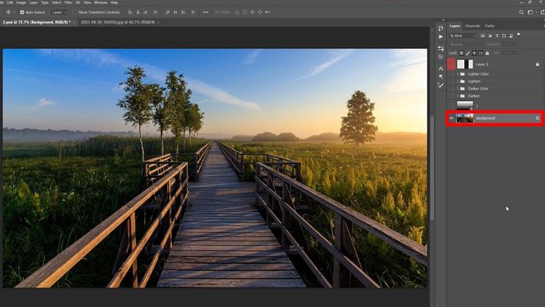Switch to the Channels tab
This screenshot has height=307, width=545.
click(x=472, y=26)
